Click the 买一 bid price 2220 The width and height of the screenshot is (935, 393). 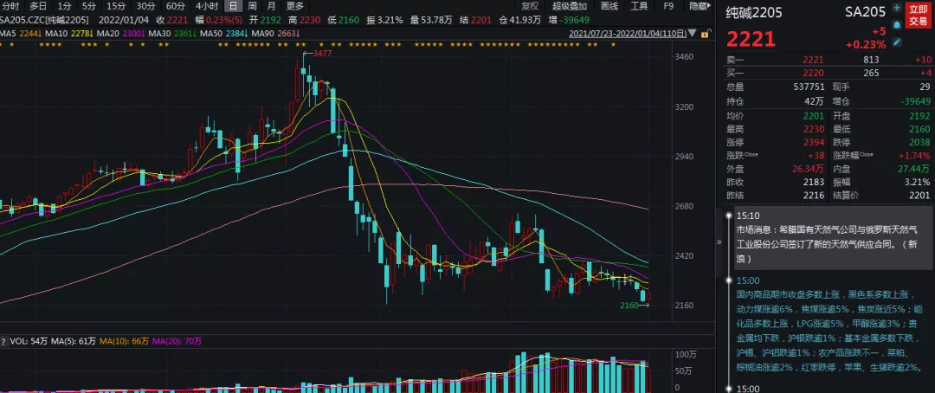tap(813, 73)
